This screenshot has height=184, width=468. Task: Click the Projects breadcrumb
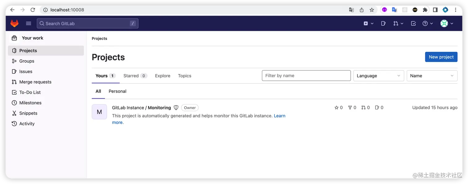[99, 39]
